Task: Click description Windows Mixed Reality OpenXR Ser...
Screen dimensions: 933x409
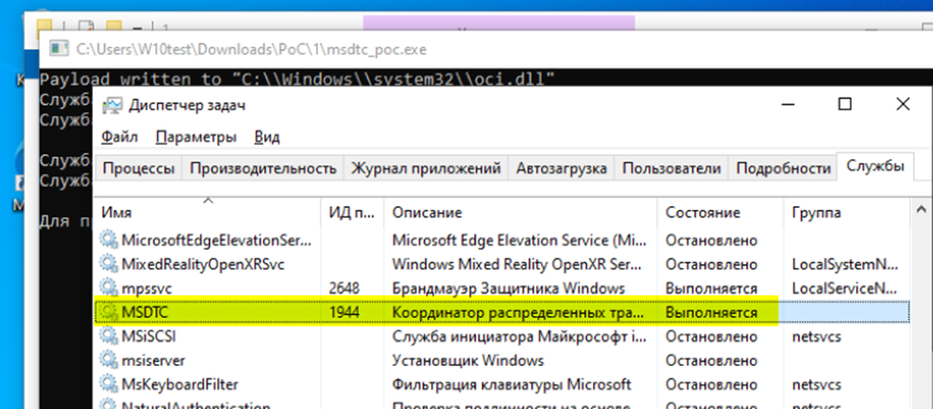Action: click(518, 265)
